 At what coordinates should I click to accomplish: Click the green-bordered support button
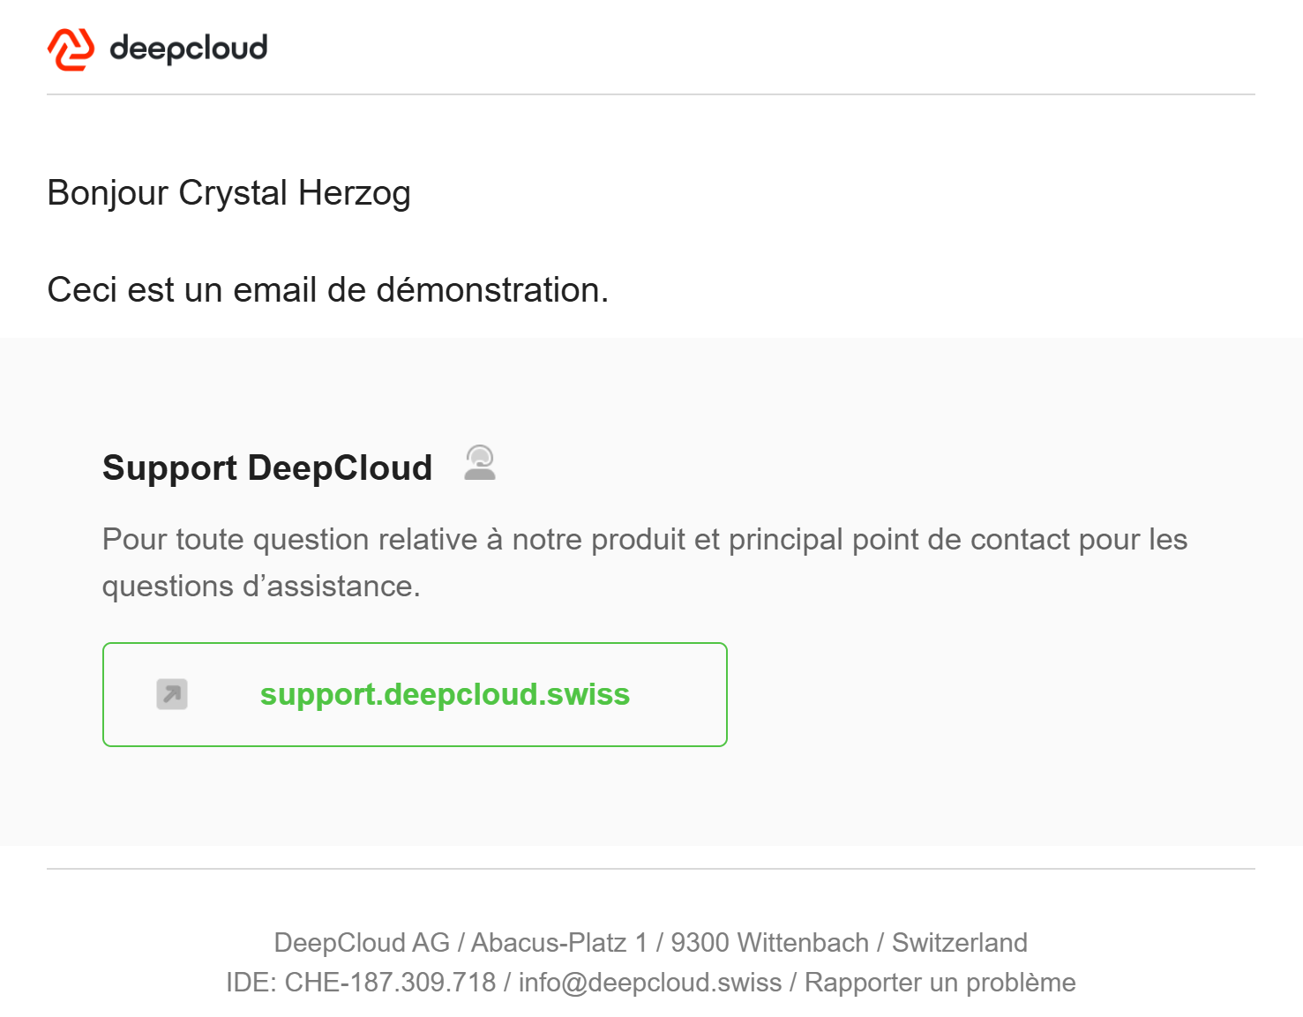(415, 694)
